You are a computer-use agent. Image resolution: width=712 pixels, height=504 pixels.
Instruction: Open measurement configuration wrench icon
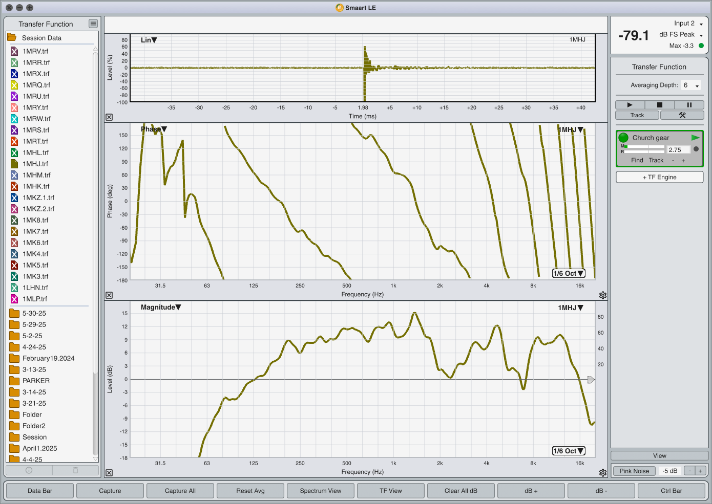tap(682, 115)
